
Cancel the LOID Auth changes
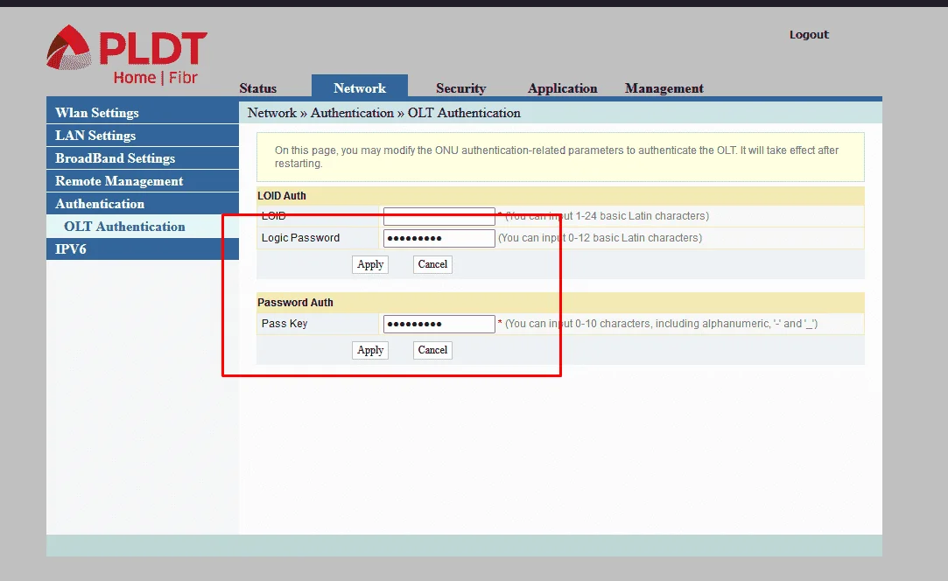432,264
